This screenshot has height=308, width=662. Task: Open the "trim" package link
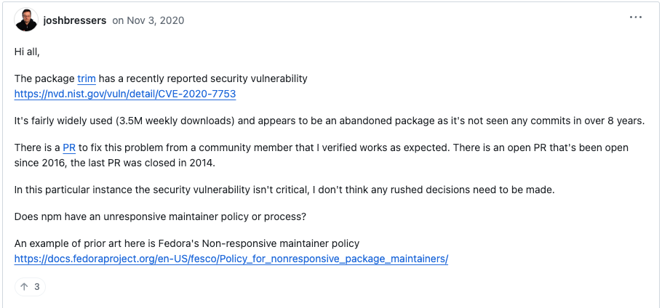87,78
